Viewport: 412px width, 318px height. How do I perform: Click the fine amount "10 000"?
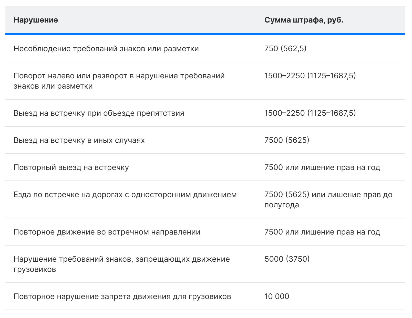point(277,296)
